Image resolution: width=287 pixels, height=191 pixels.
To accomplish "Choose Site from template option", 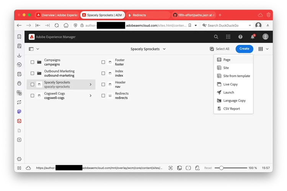I will [233, 76].
